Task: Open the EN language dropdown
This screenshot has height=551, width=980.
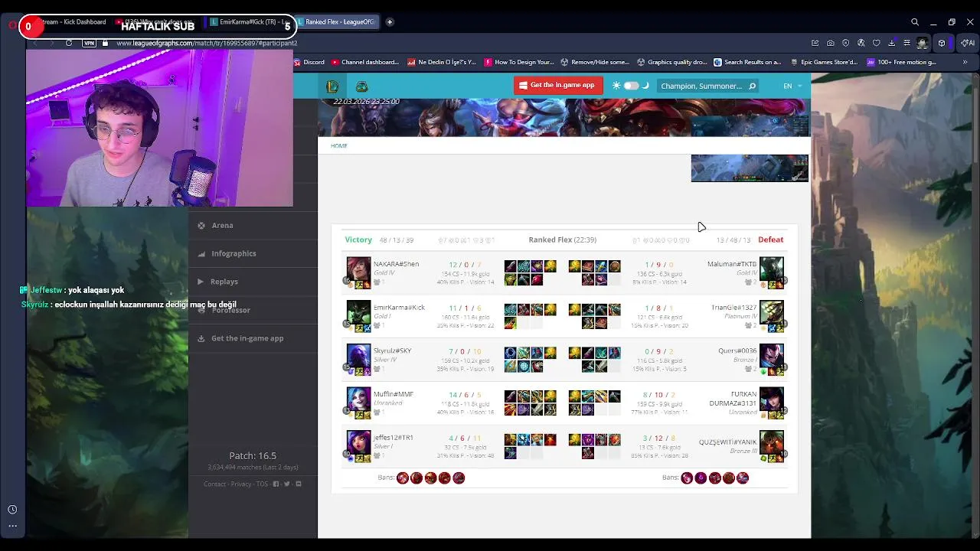Action: tap(792, 86)
